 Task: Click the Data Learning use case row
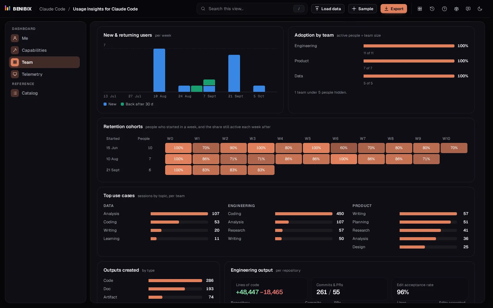pos(161,239)
